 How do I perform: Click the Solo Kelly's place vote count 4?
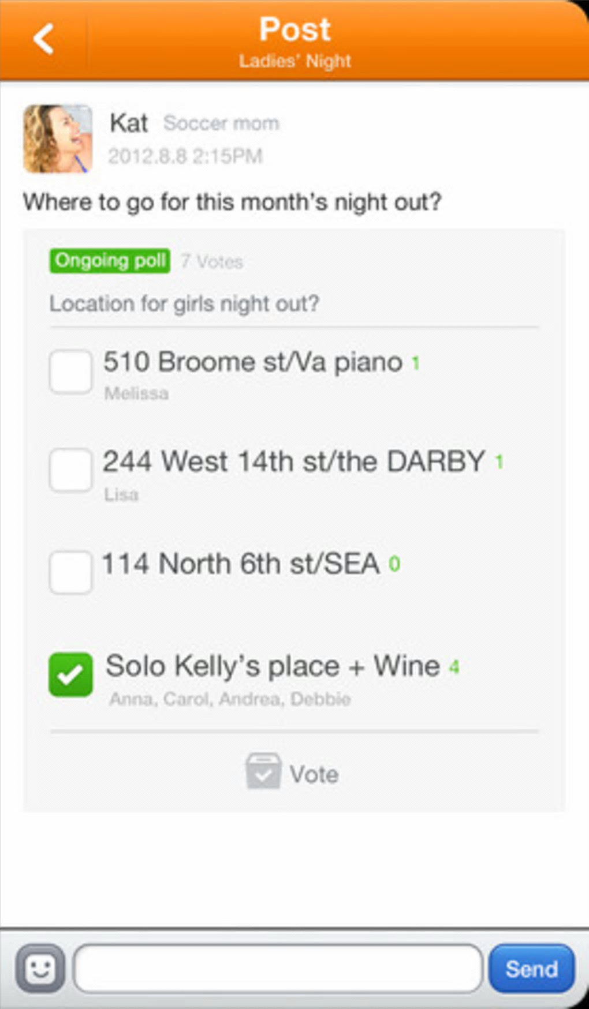(x=454, y=667)
